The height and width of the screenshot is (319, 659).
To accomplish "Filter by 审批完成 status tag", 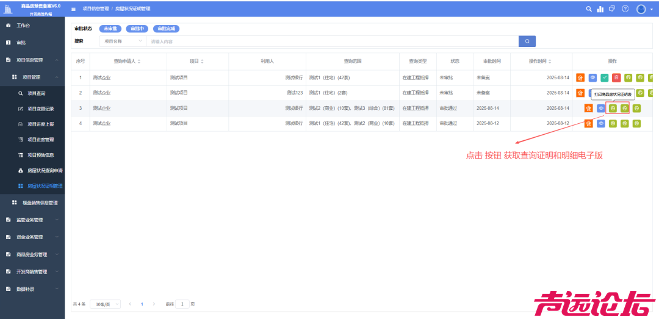I will tap(166, 29).
